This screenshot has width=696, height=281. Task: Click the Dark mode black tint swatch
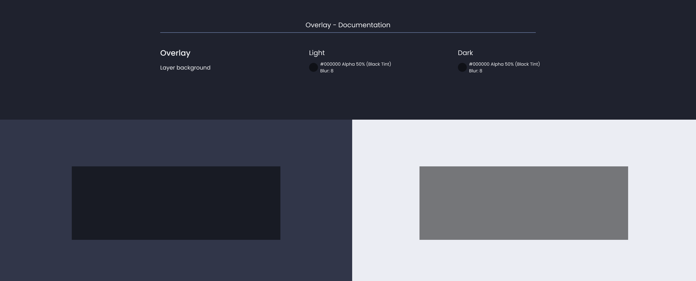pyautogui.click(x=462, y=67)
